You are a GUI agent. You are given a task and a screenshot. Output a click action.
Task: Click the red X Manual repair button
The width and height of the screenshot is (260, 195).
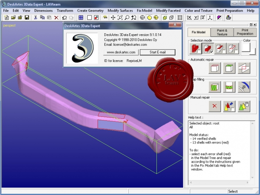pyautogui.click(x=214, y=106)
